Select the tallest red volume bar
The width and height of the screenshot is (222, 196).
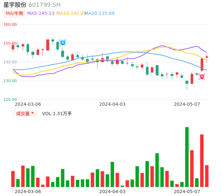(x=202, y=160)
